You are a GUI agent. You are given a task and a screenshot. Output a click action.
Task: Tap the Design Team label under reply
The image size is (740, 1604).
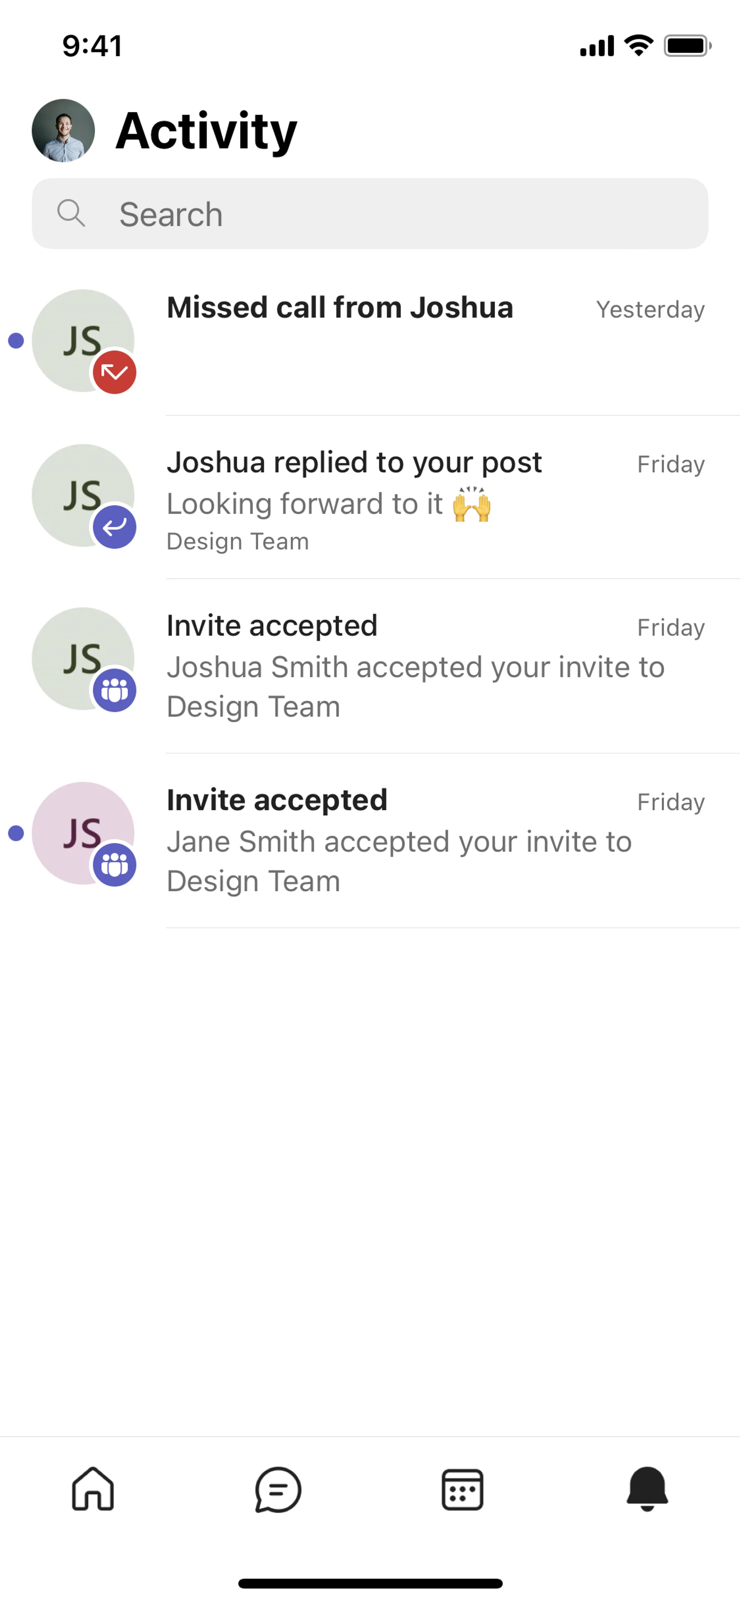pos(237,542)
